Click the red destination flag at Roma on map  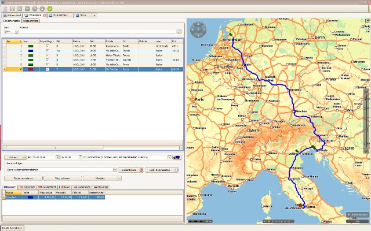300,206
